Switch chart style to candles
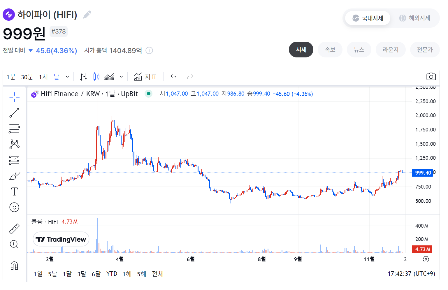448x290 pixels. point(96,77)
